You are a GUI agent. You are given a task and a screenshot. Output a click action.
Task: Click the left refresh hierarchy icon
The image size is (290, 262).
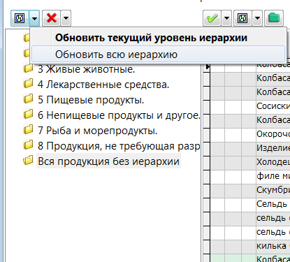[20, 18]
